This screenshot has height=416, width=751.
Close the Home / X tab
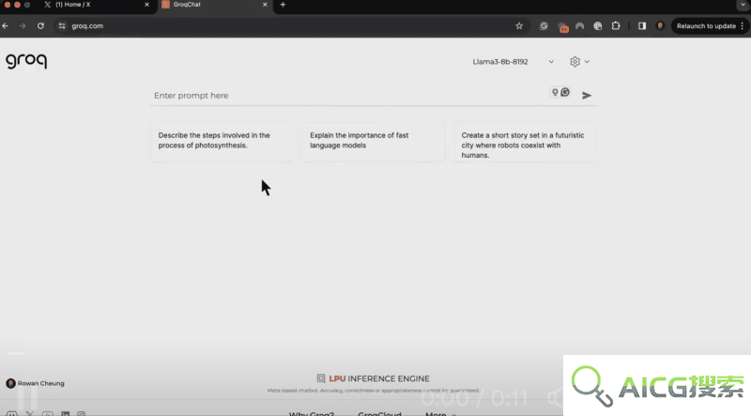[146, 5]
